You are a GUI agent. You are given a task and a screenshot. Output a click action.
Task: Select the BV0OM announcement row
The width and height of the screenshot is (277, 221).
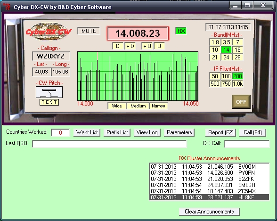(x=209, y=167)
